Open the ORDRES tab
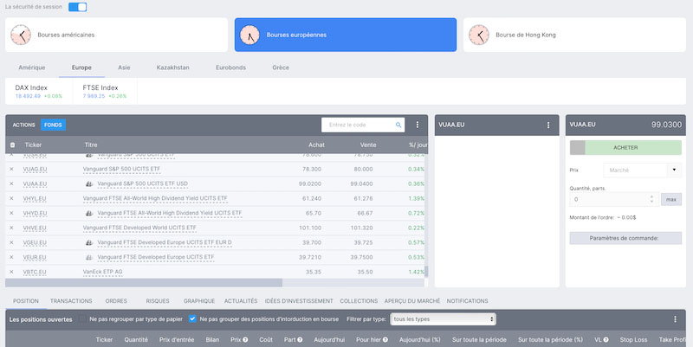The height and width of the screenshot is (347, 693). tap(116, 300)
